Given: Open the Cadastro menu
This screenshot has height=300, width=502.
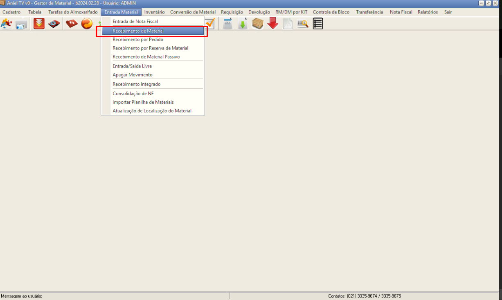Looking at the screenshot, I should coord(11,12).
